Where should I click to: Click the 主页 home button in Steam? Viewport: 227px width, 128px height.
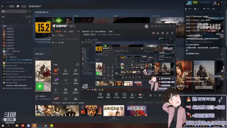[14, 11]
